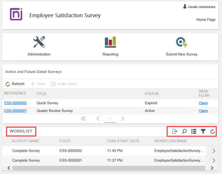Open the Home Page menu link
The width and height of the screenshot is (222, 174).
click(x=206, y=20)
